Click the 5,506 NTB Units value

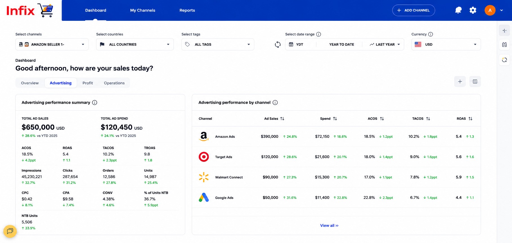[x=27, y=222]
